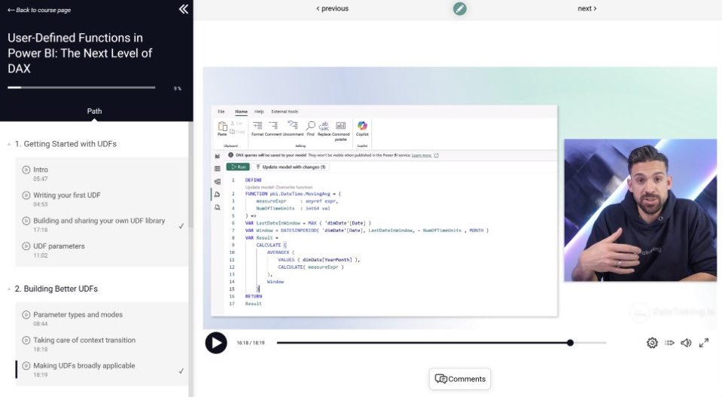This screenshot has width=722, height=397.
Task: Select the Help ribbon tab
Action: 259,111
